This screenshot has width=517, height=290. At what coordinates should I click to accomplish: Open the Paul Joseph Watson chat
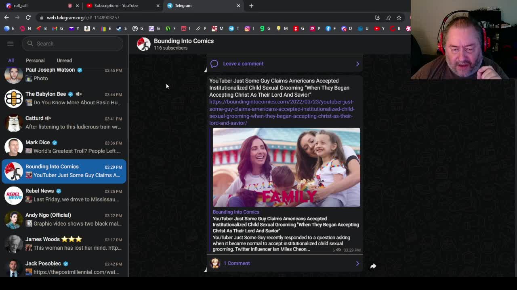(64, 74)
